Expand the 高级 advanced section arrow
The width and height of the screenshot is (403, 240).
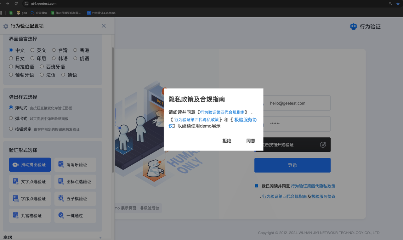(x=100, y=238)
